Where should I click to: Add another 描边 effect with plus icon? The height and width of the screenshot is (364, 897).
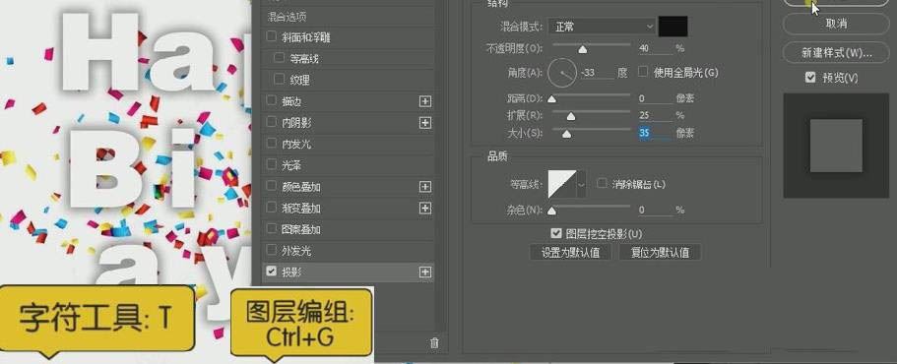pyautogui.click(x=425, y=101)
